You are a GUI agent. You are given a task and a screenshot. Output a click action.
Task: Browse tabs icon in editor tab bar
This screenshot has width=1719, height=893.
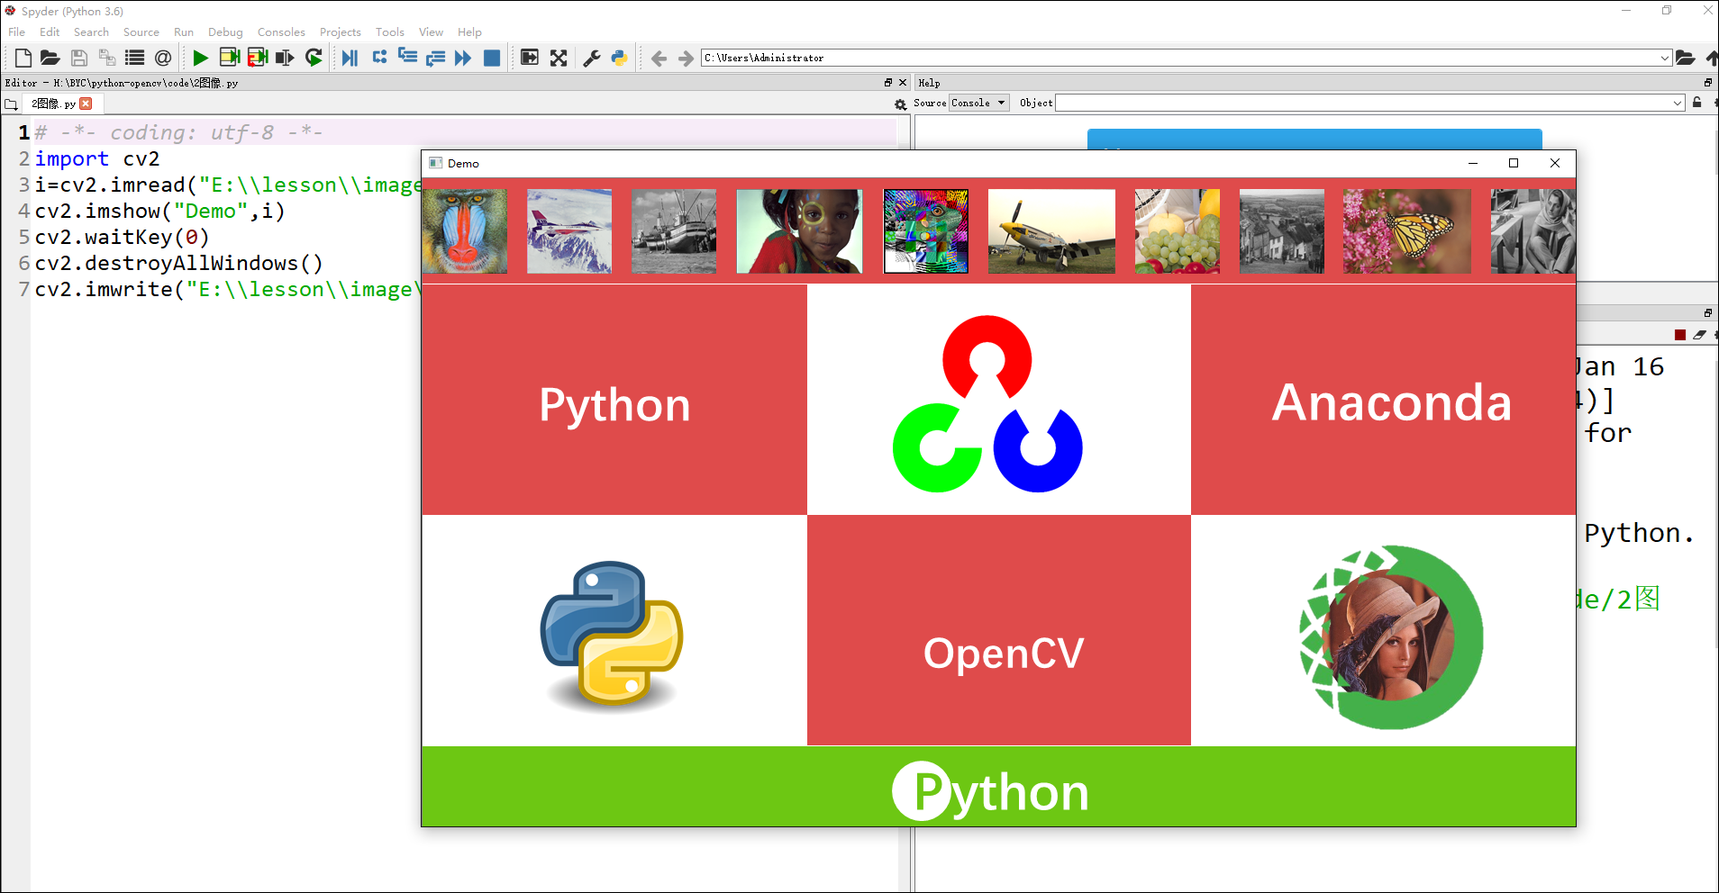point(11,104)
